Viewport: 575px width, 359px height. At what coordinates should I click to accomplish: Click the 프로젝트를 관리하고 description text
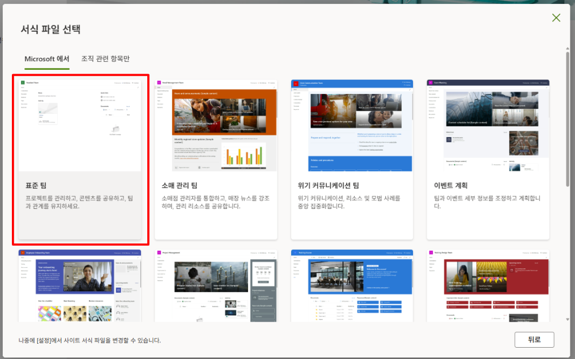pos(79,202)
